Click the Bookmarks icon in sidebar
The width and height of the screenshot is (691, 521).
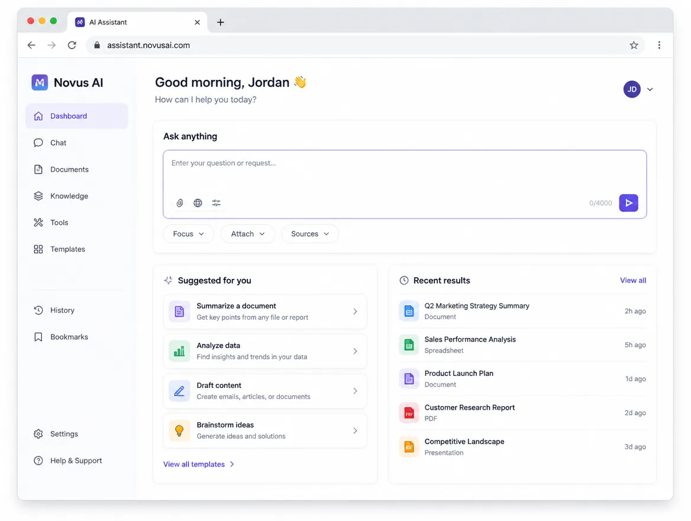[x=38, y=337]
